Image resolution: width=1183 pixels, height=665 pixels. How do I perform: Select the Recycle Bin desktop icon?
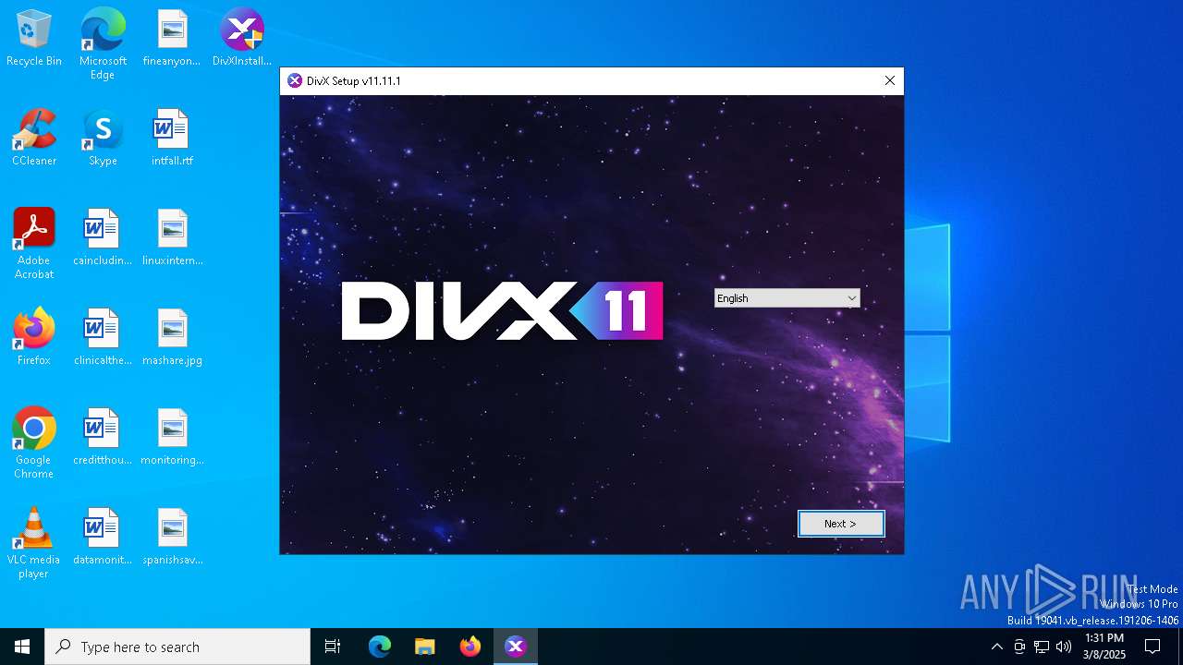pyautogui.click(x=34, y=39)
